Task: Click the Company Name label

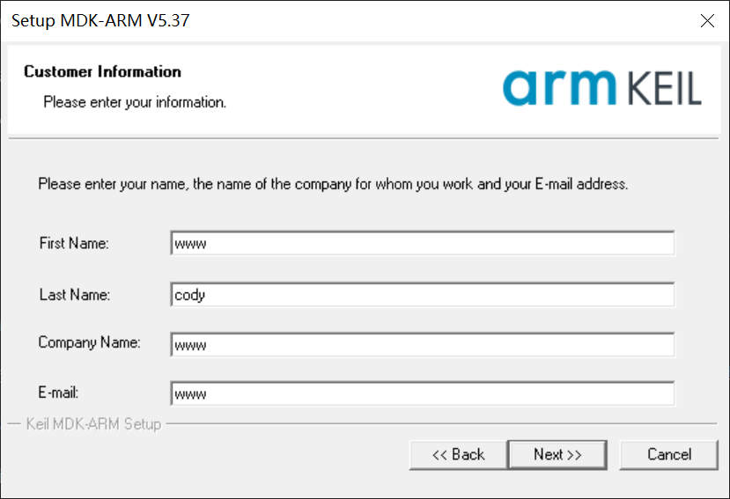Action: point(89,342)
